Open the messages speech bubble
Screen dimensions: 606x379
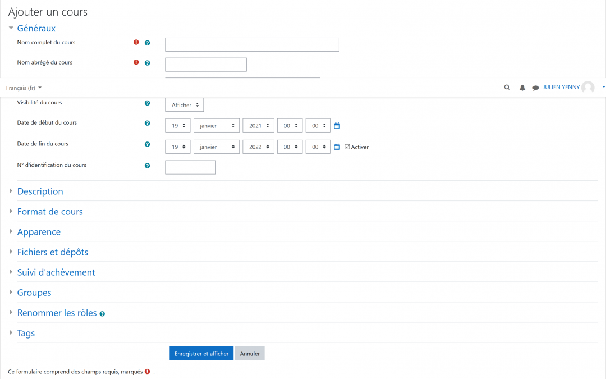(536, 88)
